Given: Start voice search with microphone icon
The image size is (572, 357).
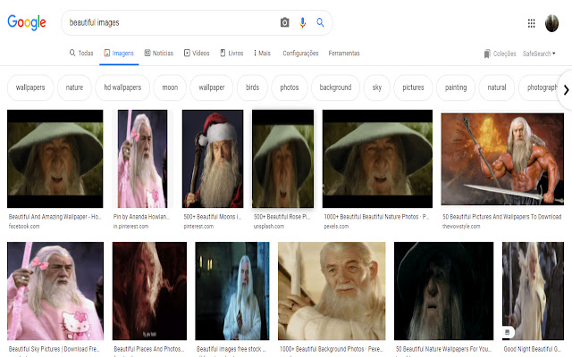Looking at the screenshot, I should (x=302, y=22).
